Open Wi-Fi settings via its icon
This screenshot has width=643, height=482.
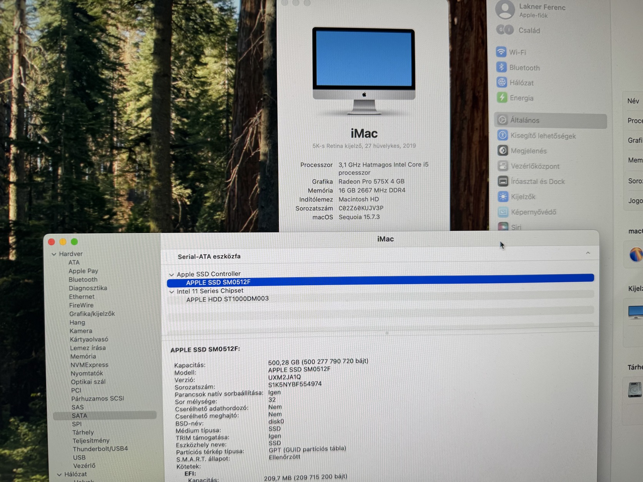point(501,52)
